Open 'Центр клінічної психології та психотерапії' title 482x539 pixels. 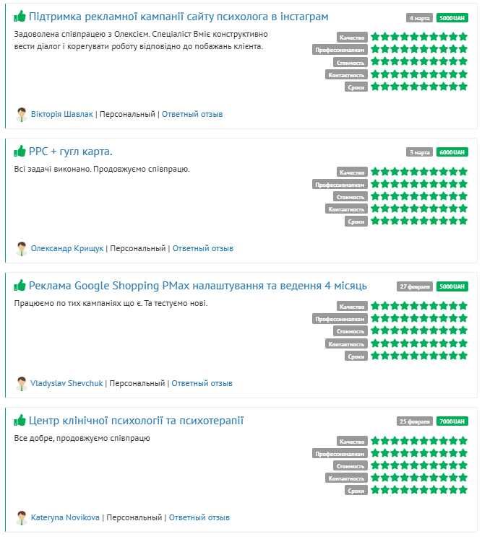coord(136,421)
